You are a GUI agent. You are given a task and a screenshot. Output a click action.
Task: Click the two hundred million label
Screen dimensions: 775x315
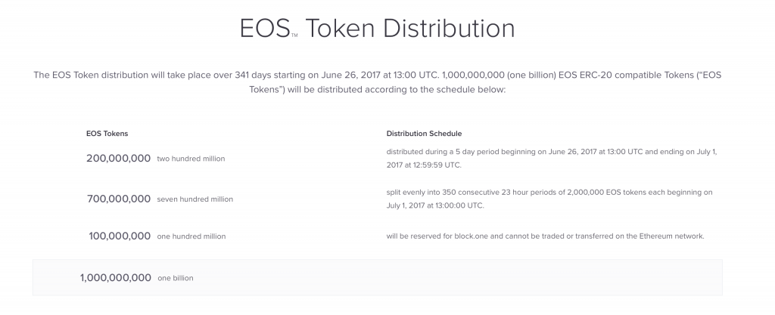point(191,159)
